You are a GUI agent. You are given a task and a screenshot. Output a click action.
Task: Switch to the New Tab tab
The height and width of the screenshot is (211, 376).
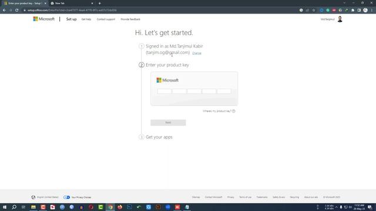pos(71,4)
